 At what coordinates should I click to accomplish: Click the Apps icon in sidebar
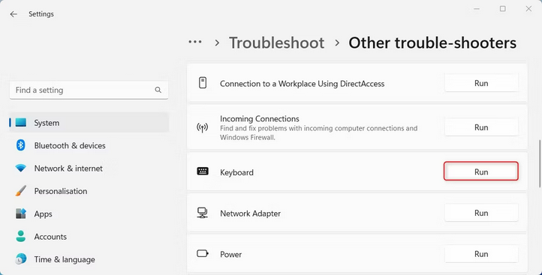pyautogui.click(x=21, y=214)
